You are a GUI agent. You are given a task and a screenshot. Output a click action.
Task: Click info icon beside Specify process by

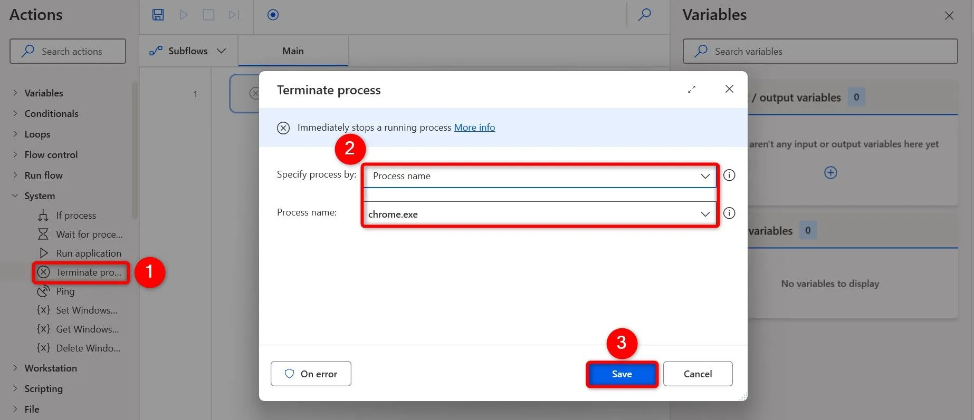point(729,175)
